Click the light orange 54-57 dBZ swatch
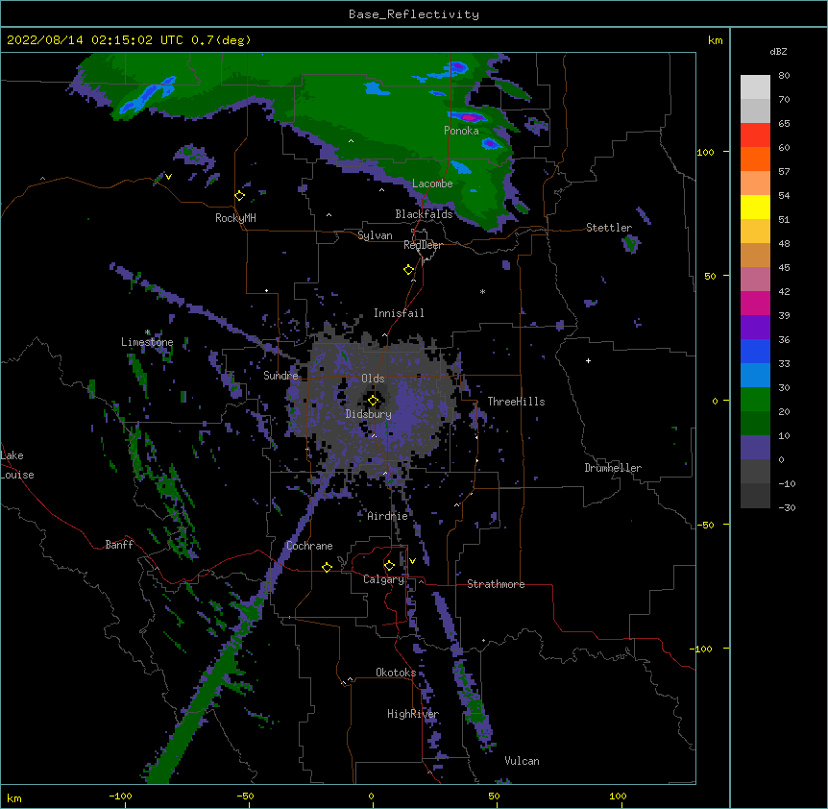Viewport: 828px width, 809px height. [755, 184]
